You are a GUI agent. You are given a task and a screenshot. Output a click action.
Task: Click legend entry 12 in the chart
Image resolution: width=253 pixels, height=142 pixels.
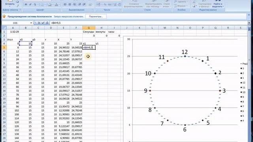(x=243, y=83)
